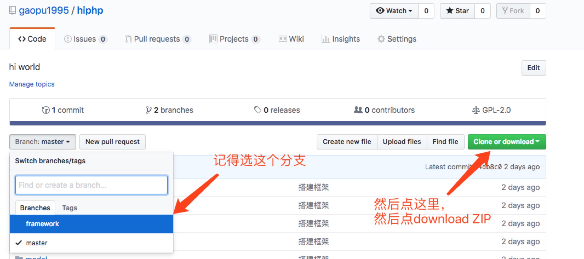The height and width of the screenshot is (259, 584).
Task: Open the Pull requests tab
Action: [158, 39]
